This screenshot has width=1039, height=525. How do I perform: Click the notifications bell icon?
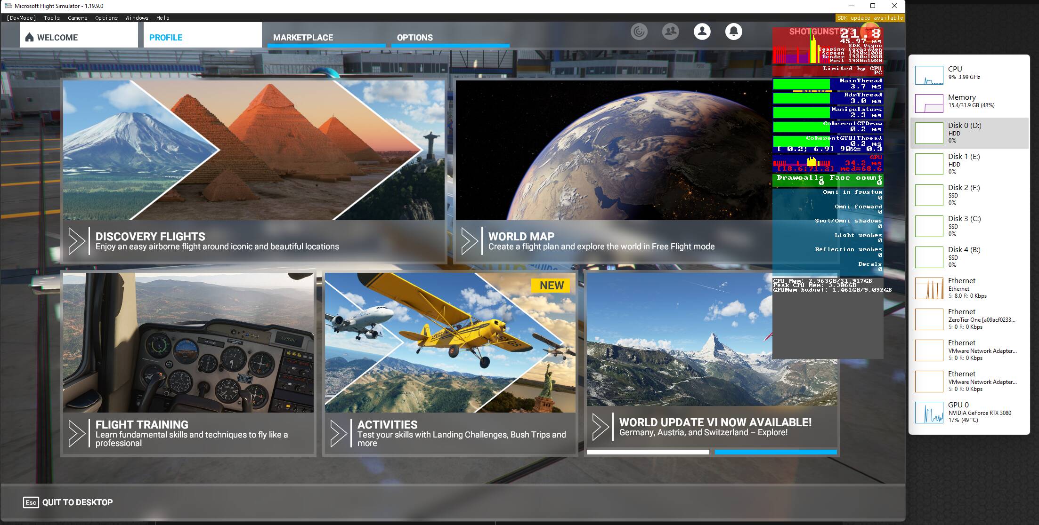pyautogui.click(x=733, y=32)
